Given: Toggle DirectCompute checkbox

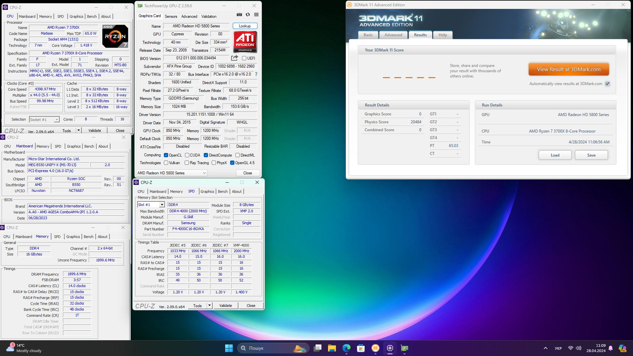Looking at the screenshot, I should pos(206,155).
